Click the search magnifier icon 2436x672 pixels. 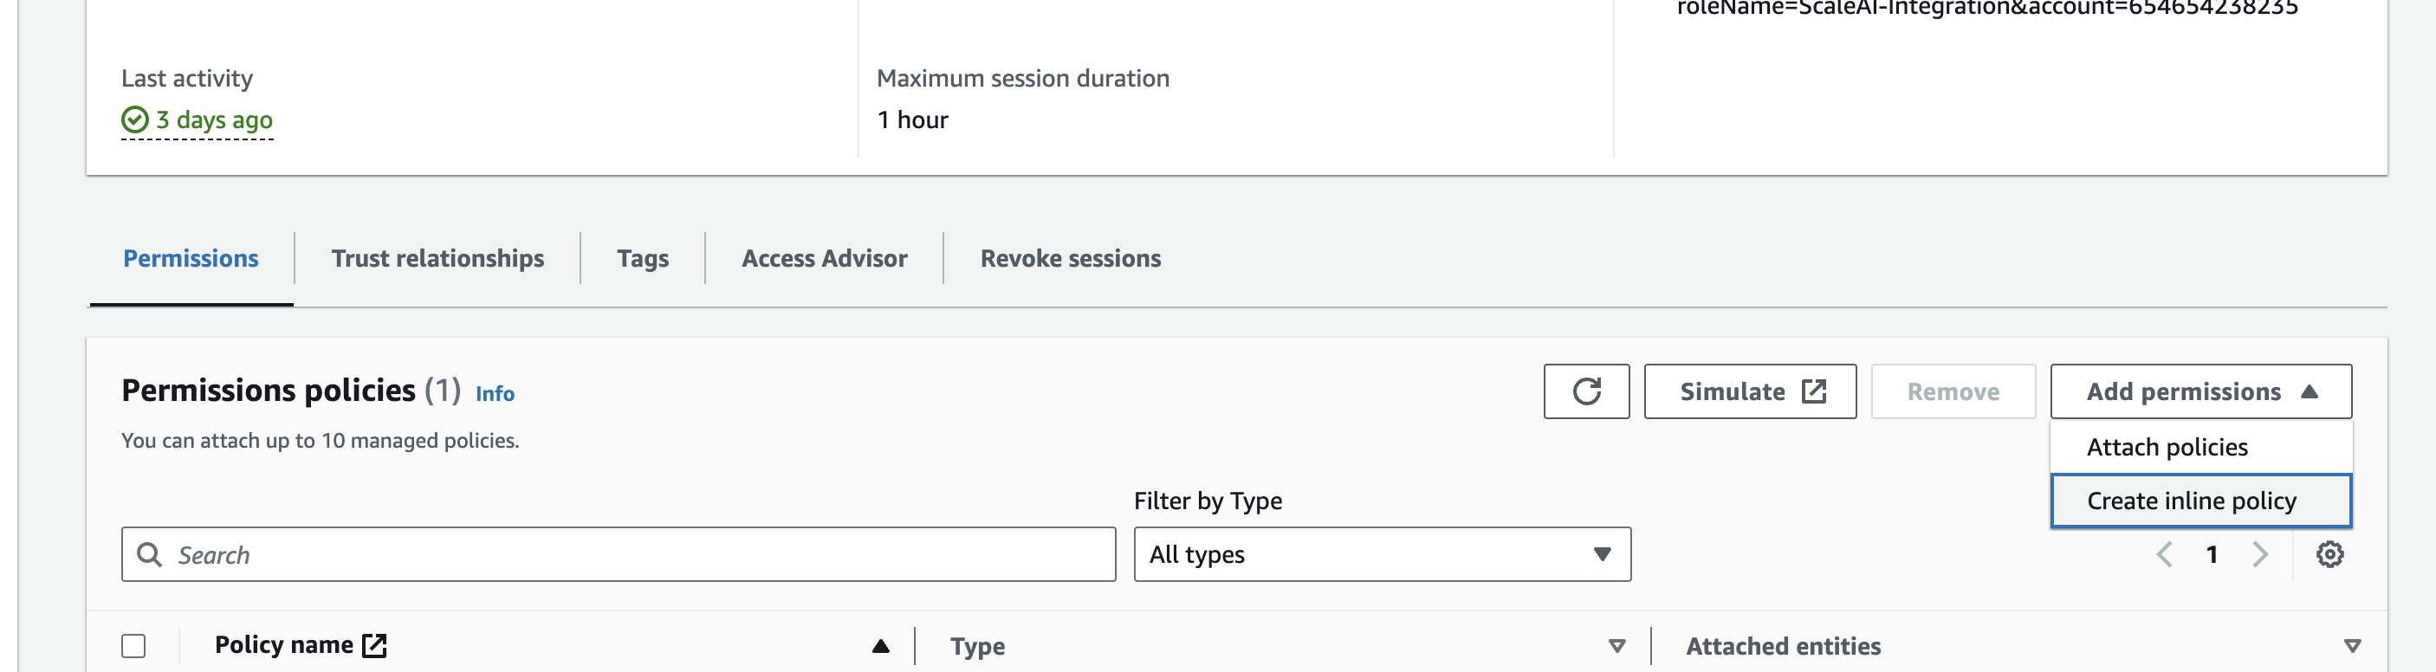pyautogui.click(x=149, y=555)
